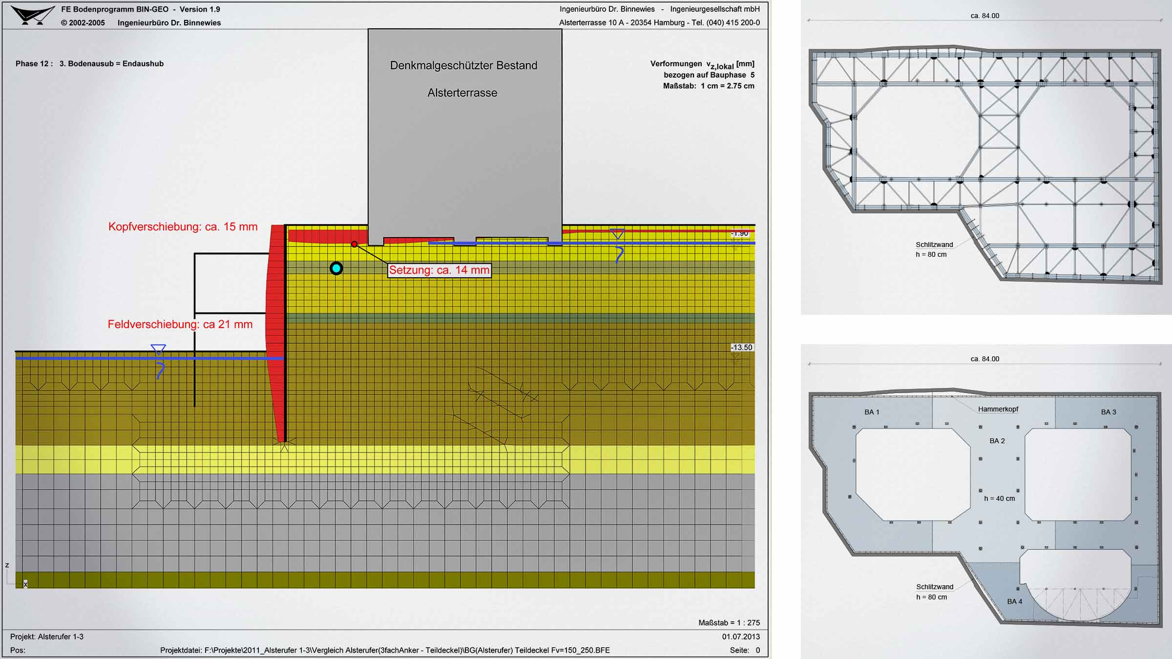Image resolution: width=1172 pixels, height=659 pixels.
Task: Click the 'bezogen auf Bauphase 5' text
Action: pos(709,75)
